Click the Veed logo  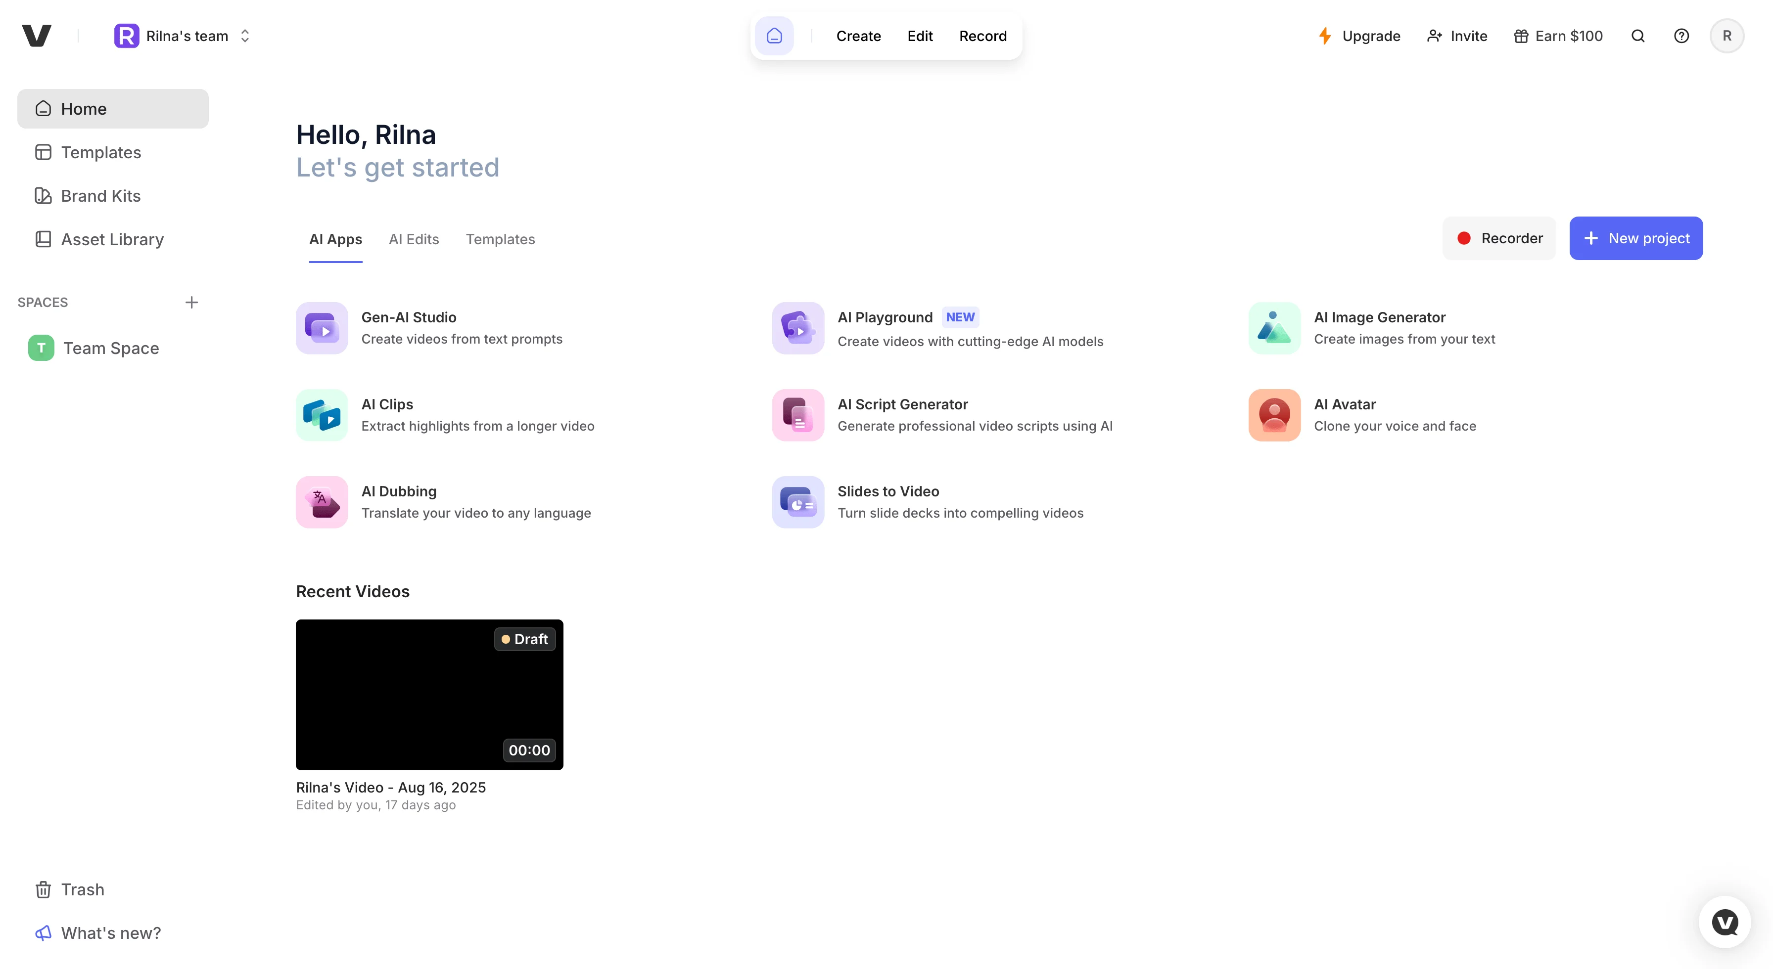38,35
